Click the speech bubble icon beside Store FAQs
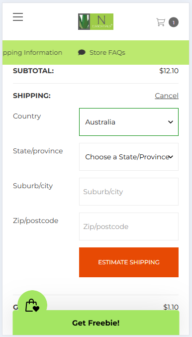Screen dimensions: 192x337 coord(82,52)
